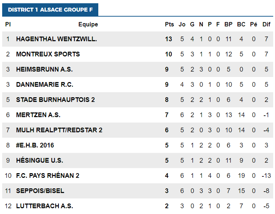Select Dannemarie R.C. in the standings
The height and width of the screenshot is (214, 275).
click(x=44, y=85)
